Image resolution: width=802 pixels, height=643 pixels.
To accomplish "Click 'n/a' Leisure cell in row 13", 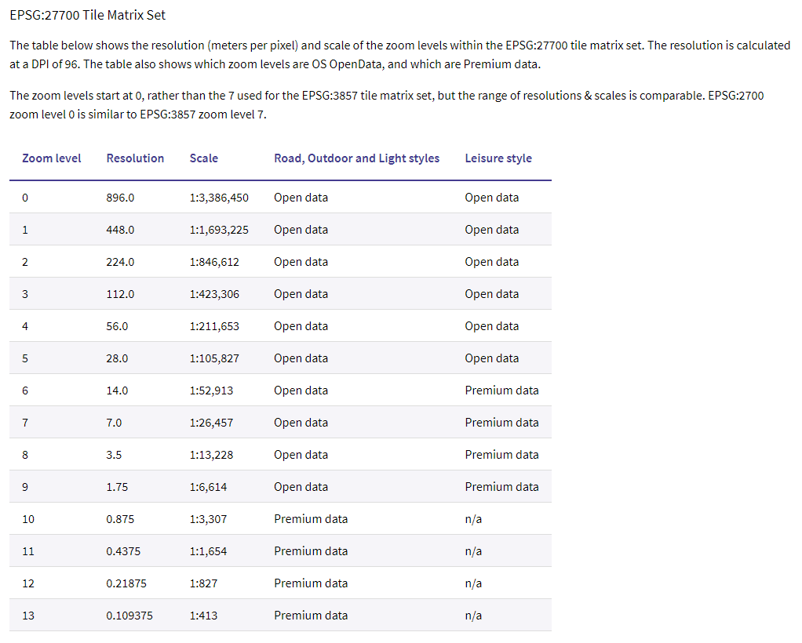I will [473, 616].
